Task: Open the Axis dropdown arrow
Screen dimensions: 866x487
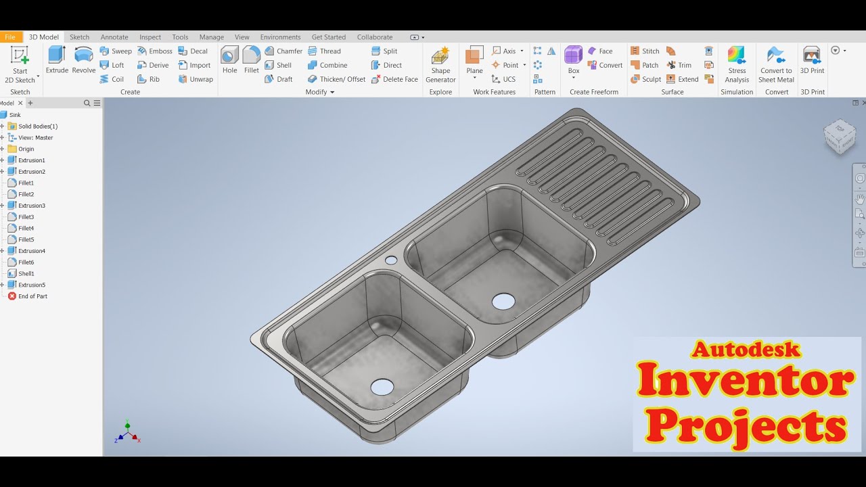Action: pos(522,51)
